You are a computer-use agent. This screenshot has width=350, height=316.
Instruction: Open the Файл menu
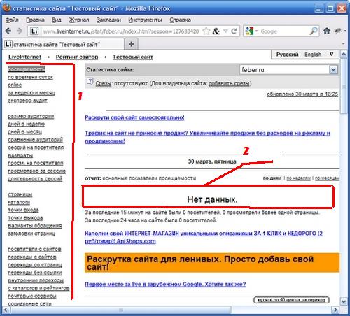coord(12,20)
